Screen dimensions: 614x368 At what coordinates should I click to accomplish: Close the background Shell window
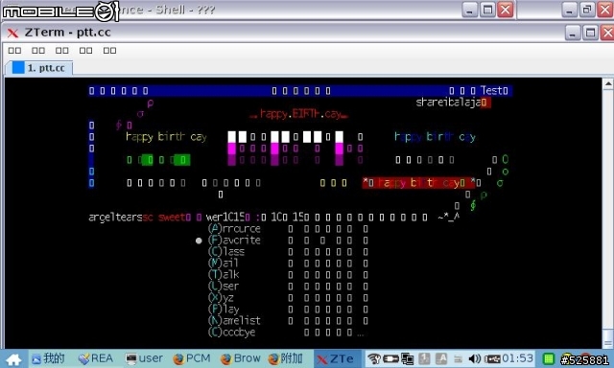click(506, 11)
